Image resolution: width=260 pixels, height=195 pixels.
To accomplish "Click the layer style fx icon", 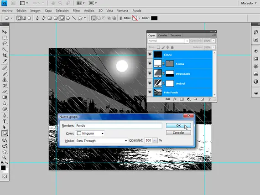I will (175, 99).
